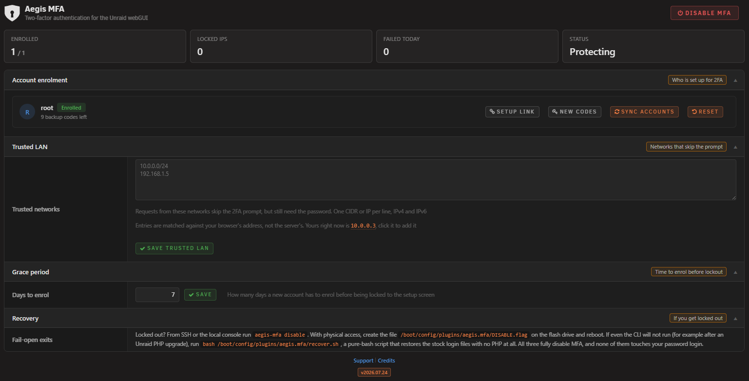Click the resize grip of trusted networks textarea

click(733, 197)
